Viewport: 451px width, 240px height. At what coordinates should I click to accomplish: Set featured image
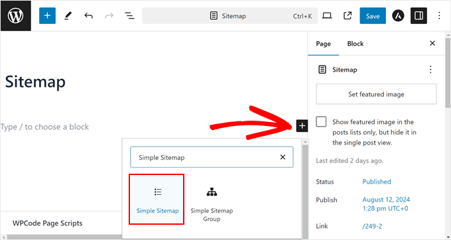pos(376,94)
